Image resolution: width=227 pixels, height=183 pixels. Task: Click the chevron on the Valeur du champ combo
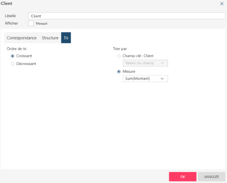[162, 63]
